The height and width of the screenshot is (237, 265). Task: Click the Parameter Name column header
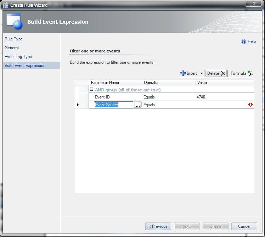point(105,83)
